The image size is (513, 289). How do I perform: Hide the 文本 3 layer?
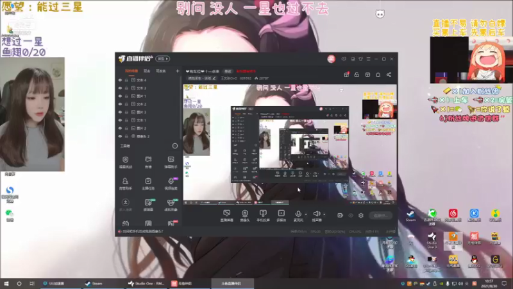(x=120, y=88)
